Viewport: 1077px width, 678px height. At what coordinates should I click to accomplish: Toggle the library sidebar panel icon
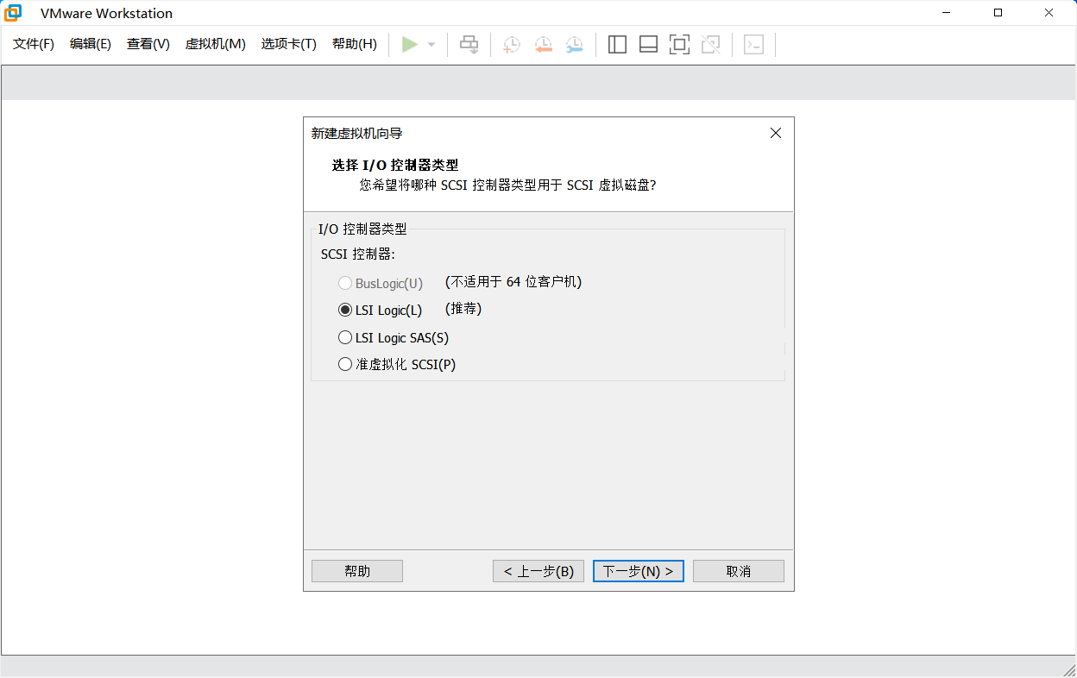point(617,45)
